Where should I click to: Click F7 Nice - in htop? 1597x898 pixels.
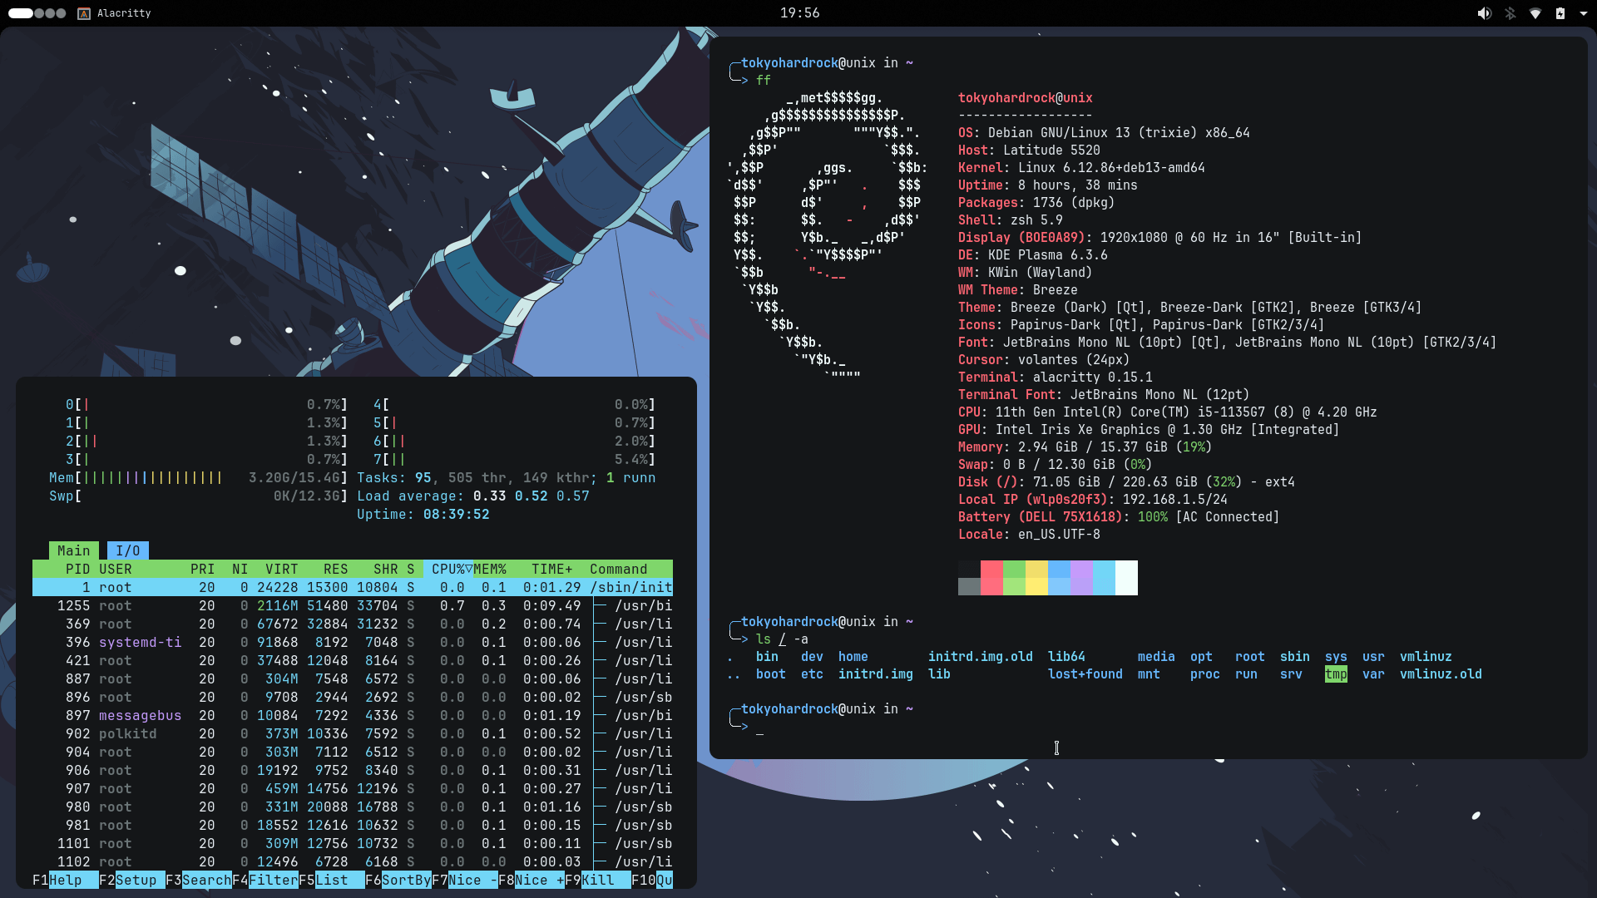(x=464, y=880)
